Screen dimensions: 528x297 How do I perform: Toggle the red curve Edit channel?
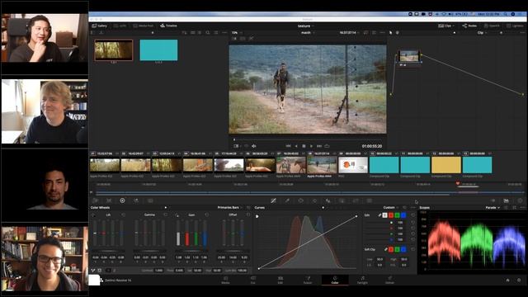(x=391, y=214)
